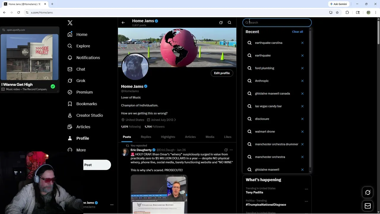Screen dimensions: 380x214
Task: Remove earthquake carolina from recent searches
Action: [x=302, y=43]
